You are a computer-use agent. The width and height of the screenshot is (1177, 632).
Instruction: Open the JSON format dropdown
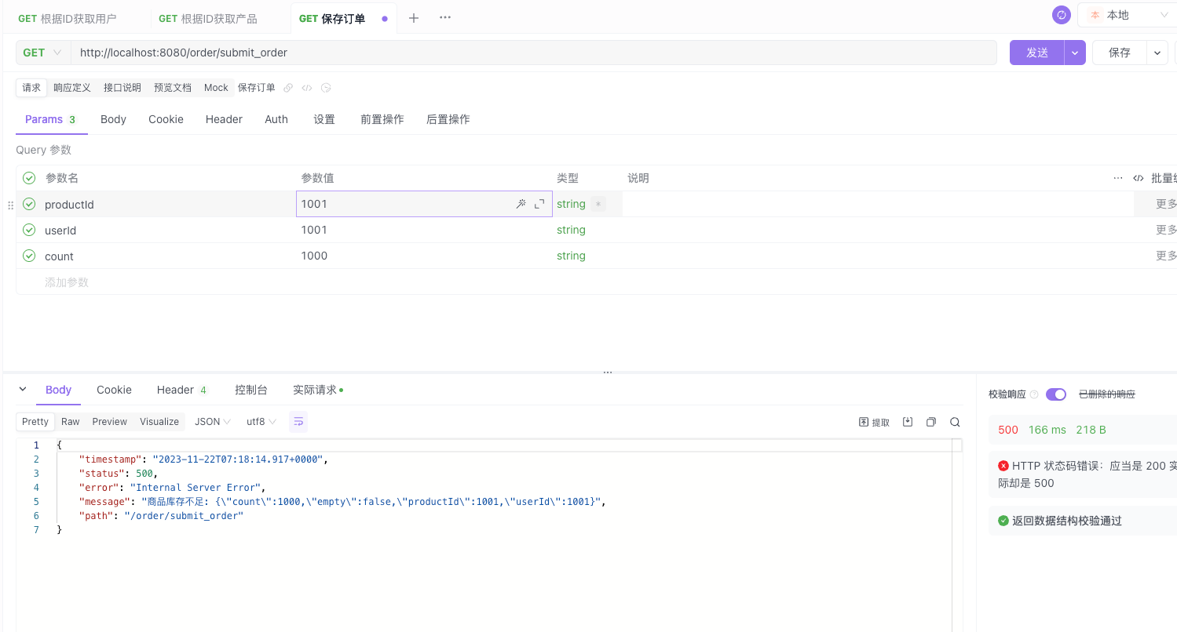tap(213, 422)
